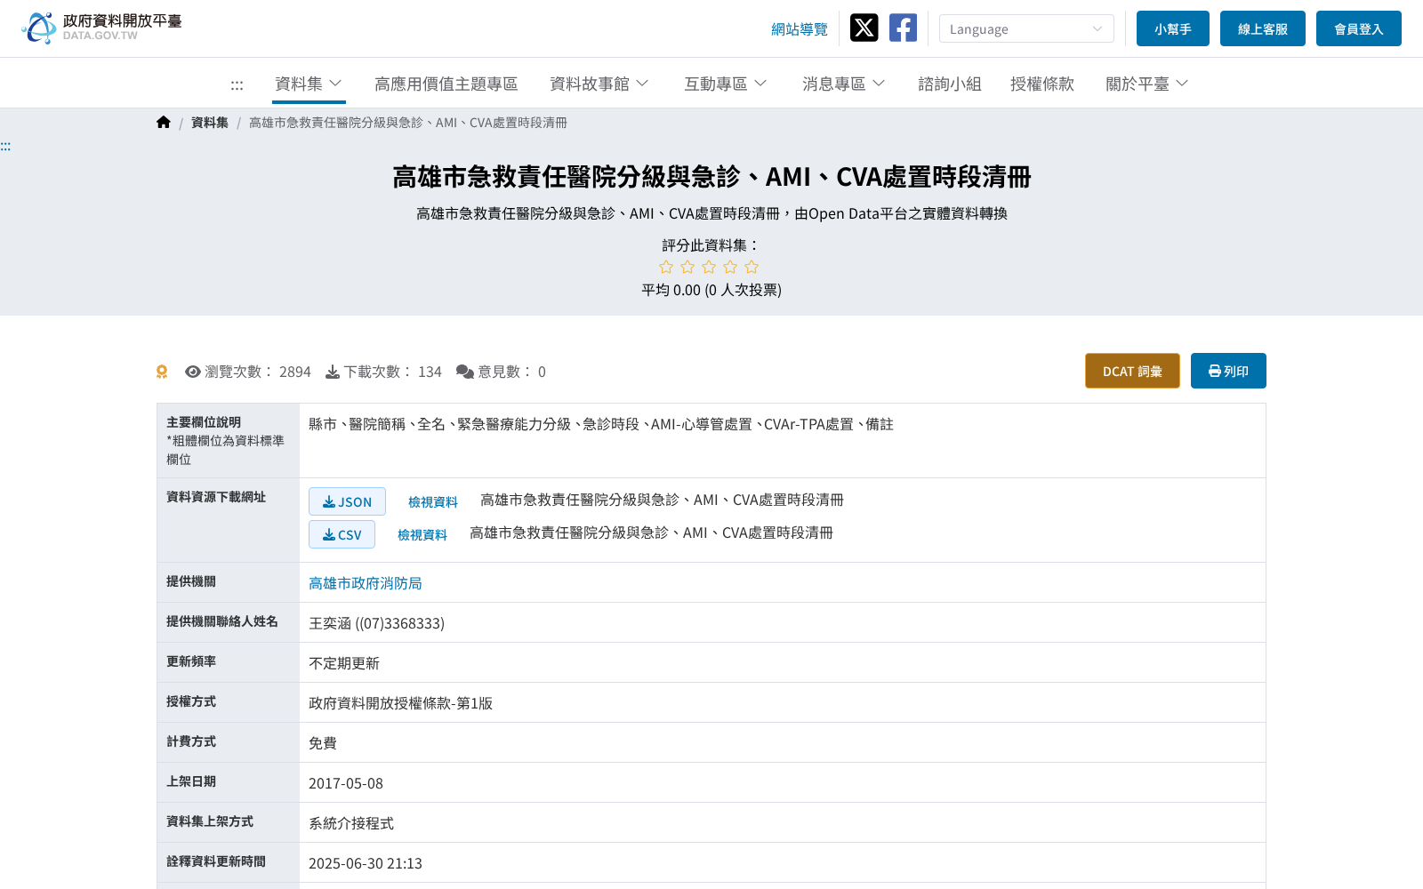Click the ::: accesskey marker in the navbar
1423x889 pixels.
pyautogui.click(x=237, y=85)
